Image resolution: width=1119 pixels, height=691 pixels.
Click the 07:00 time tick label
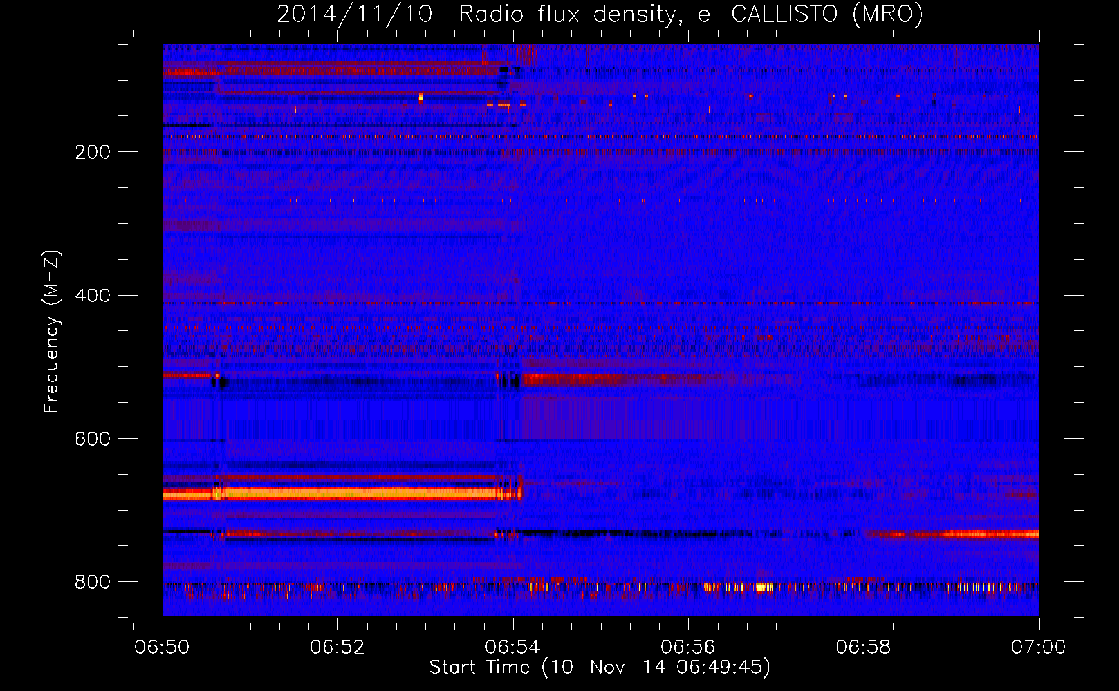click(1039, 647)
